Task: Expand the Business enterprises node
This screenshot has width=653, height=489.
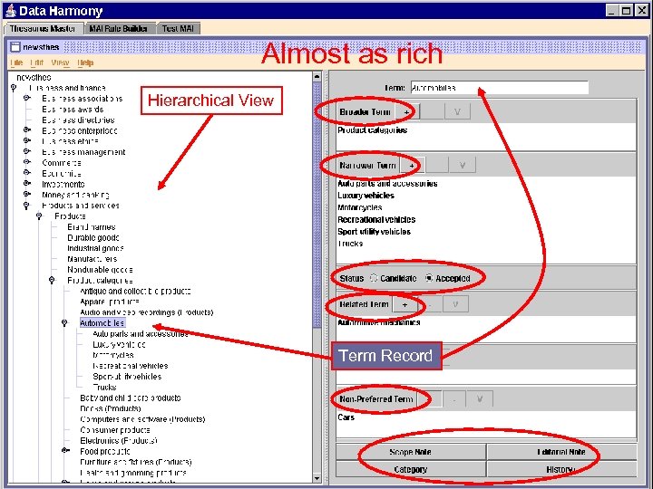Action: tap(27, 130)
